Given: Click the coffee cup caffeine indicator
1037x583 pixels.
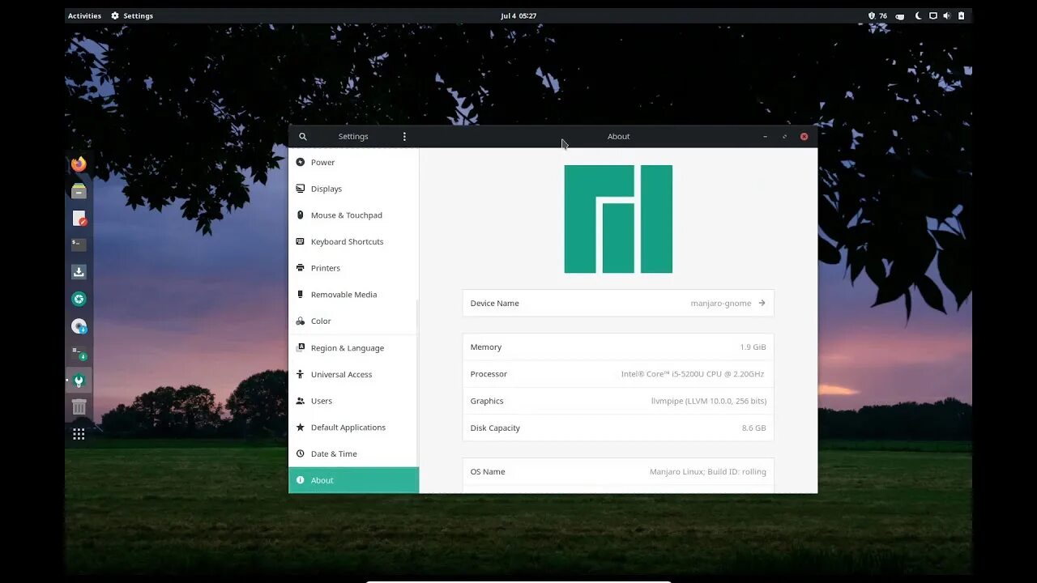Looking at the screenshot, I should pyautogui.click(x=899, y=16).
